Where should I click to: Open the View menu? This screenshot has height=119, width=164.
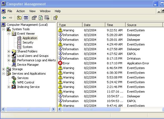[x=32, y=11]
